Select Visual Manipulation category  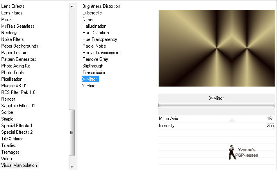(19, 165)
